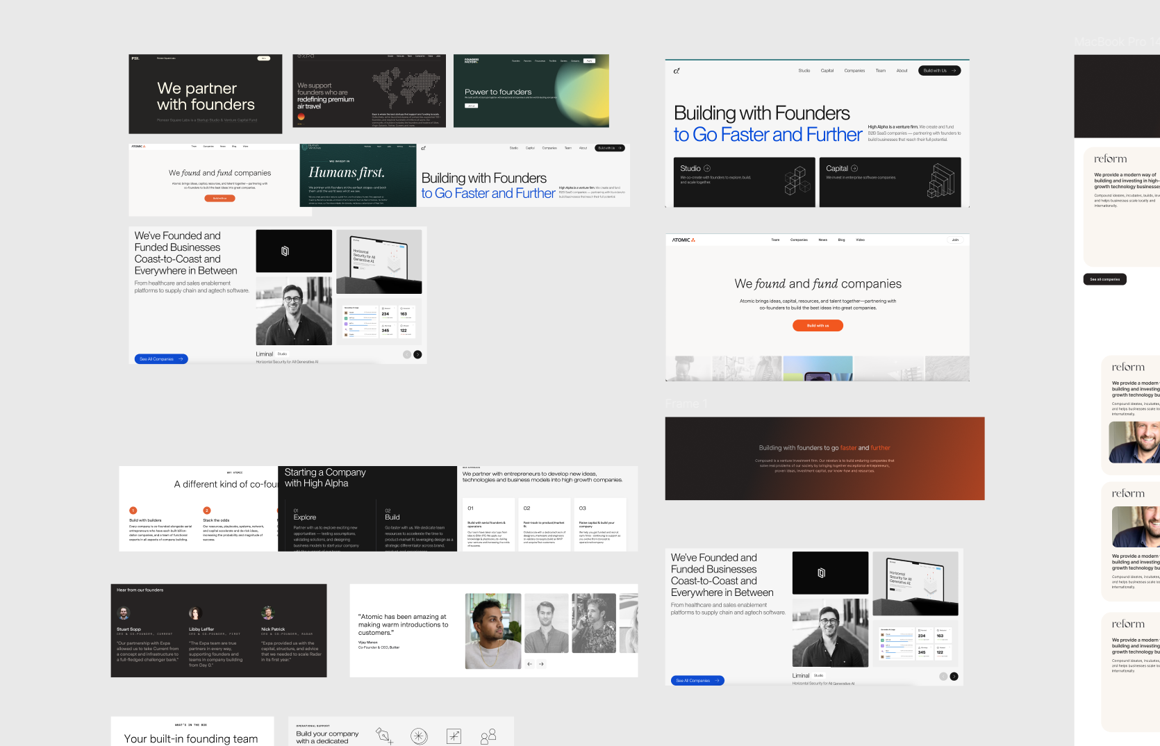1160x746 pixels.
Task: Click the square icon with diagonal arrows
Action: 454,736
